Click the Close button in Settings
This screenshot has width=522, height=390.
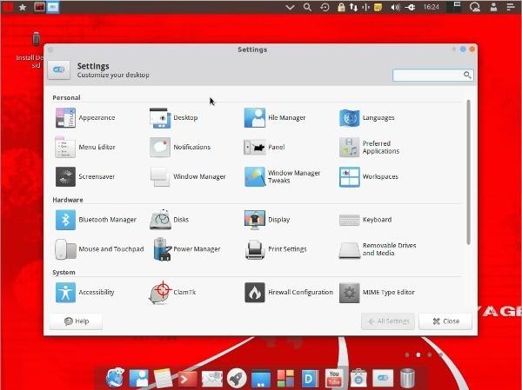[445, 321]
